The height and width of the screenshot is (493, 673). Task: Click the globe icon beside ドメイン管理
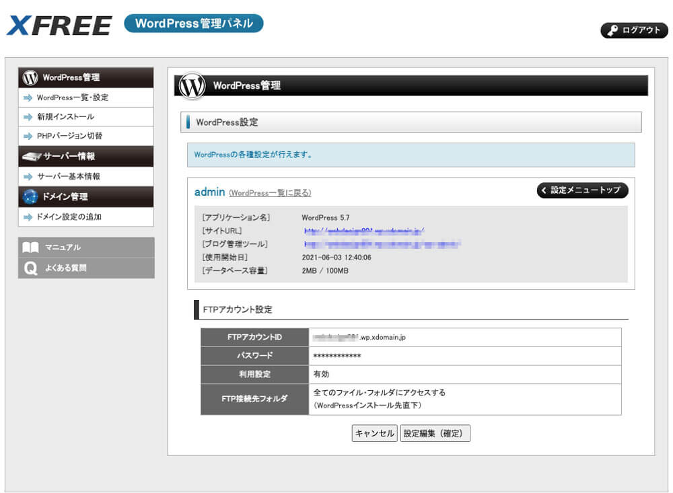[30, 197]
